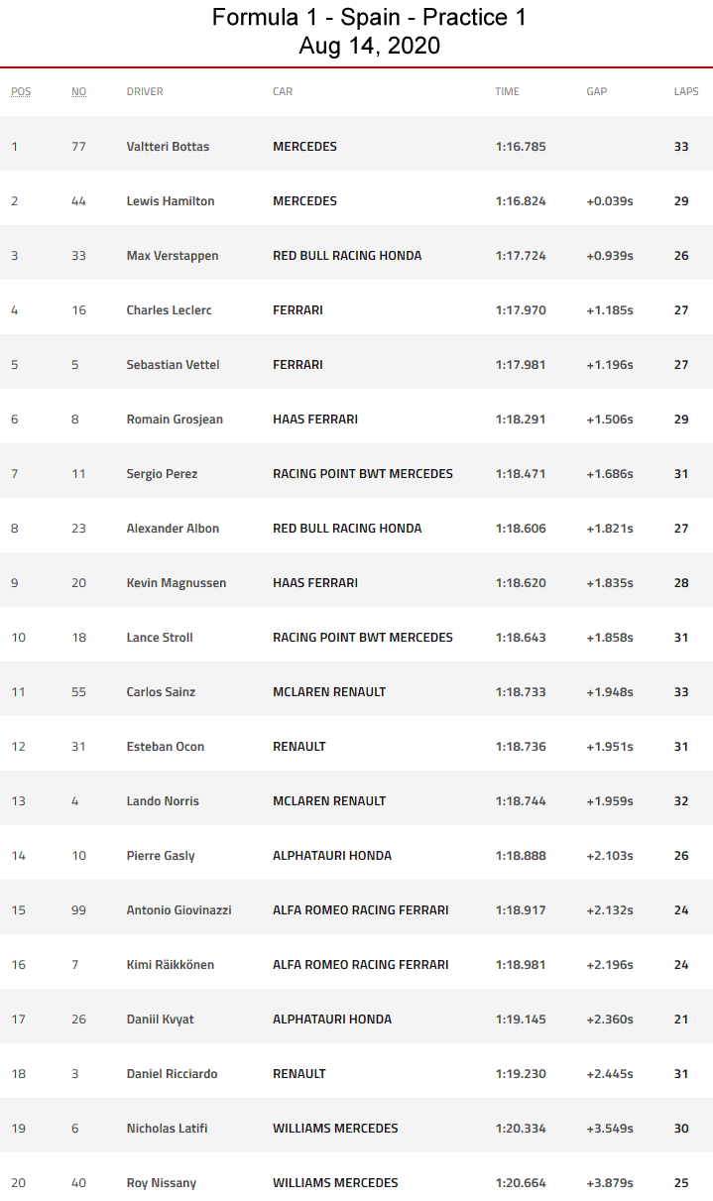Click Kimi Räikkönen's driver name
The width and height of the screenshot is (713, 1201).
pyautogui.click(x=171, y=965)
